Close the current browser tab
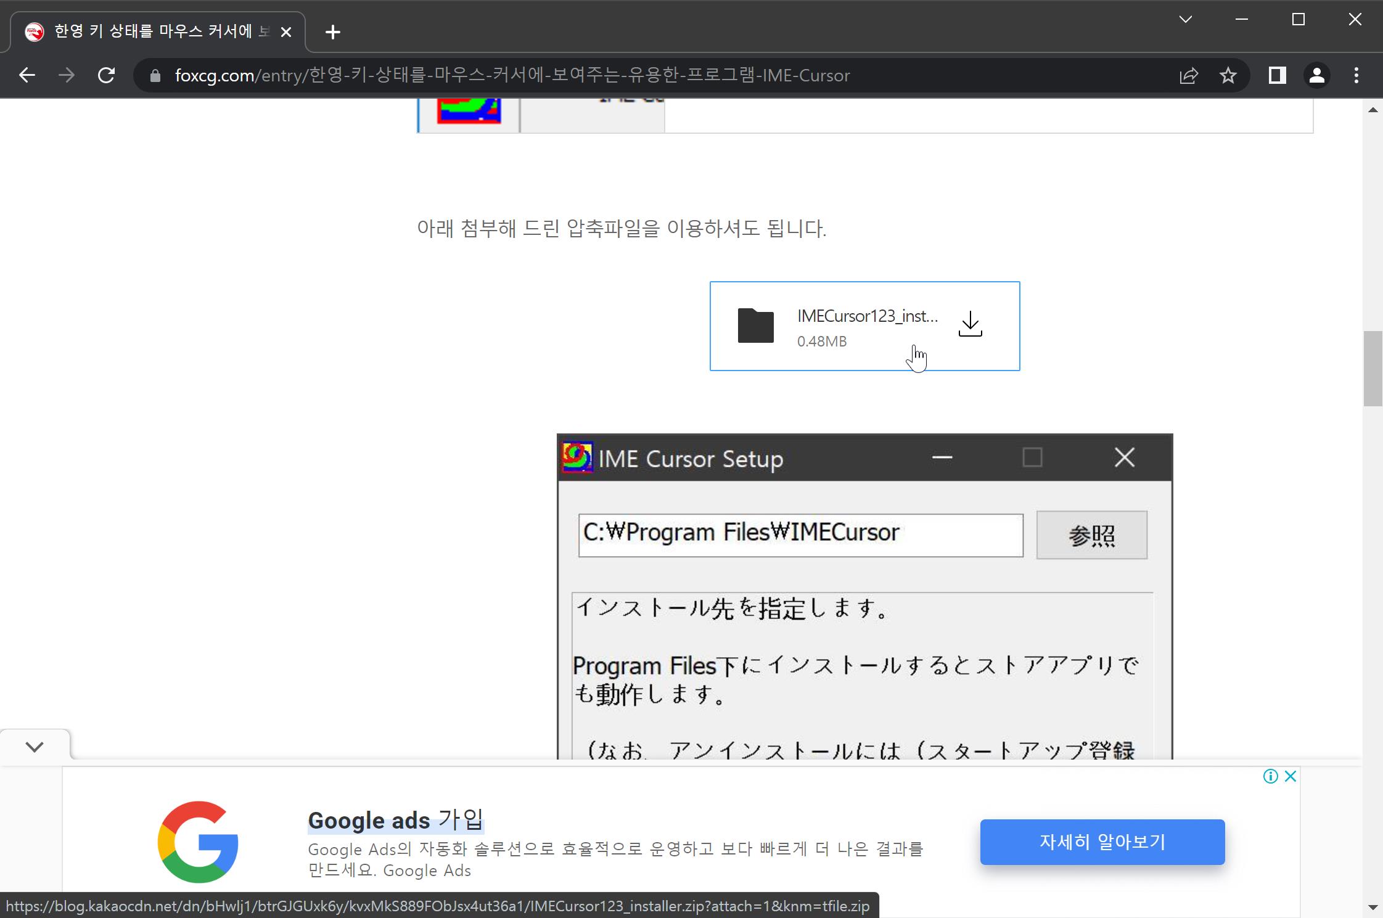The width and height of the screenshot is (1383, 918). [x=286, y=32]
